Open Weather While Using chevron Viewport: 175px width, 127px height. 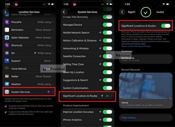click(53, 84)
